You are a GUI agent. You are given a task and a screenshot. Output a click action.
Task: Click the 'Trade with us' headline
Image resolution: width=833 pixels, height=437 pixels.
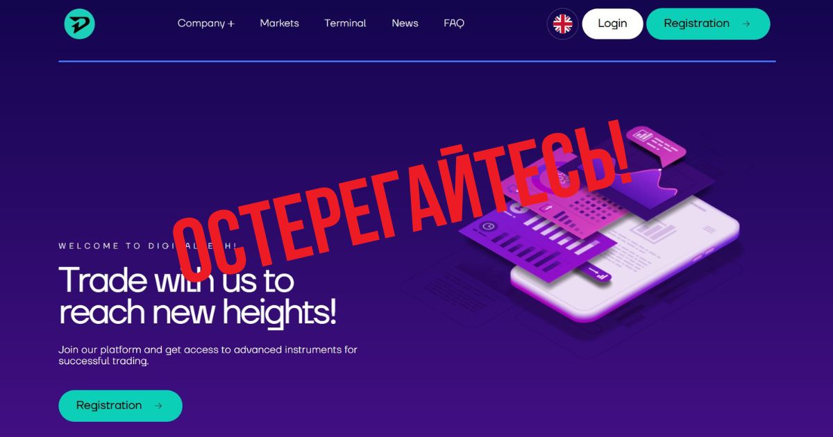point(198,296)
